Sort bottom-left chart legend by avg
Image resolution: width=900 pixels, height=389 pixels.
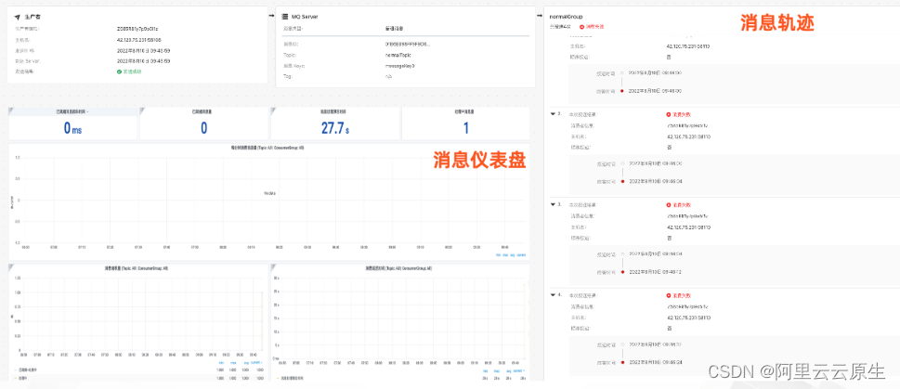click(x=245, y=363)
